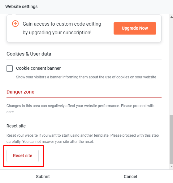Click the Danger zone heading
Screen dimensions: 173x183
pyautogui.click(x=20, y=92)
